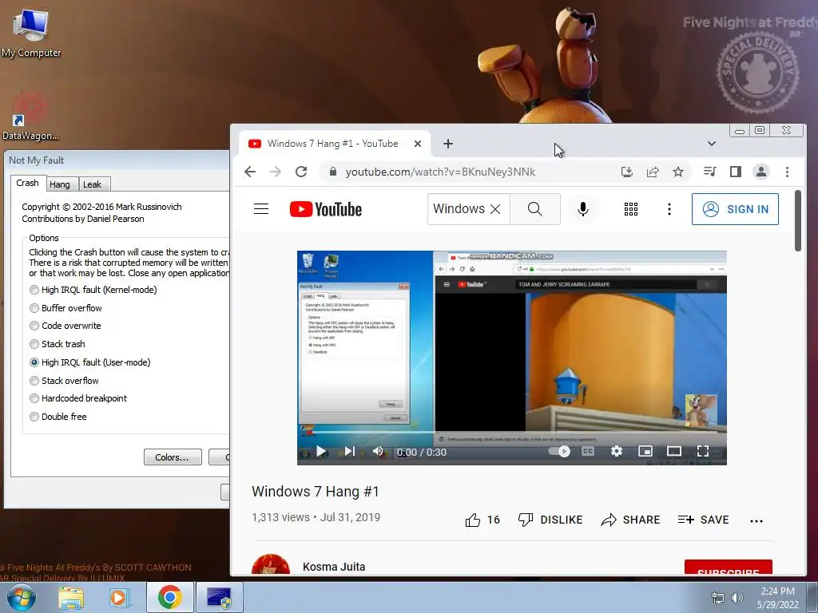Open My Computer desktop icon

[x=31, y=33]
